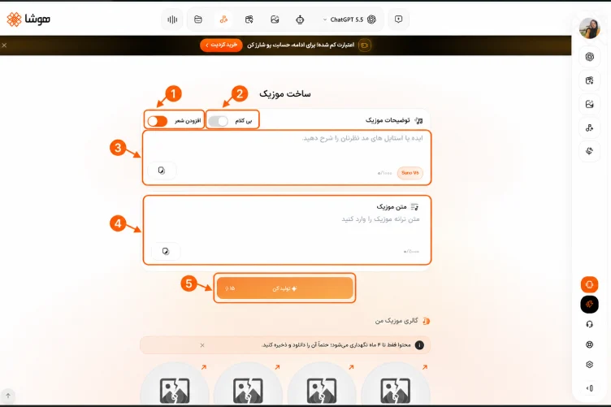The image size is (611, 407).
Task: Open the audio waveform tool in top bar
Action: click(172, 19)
